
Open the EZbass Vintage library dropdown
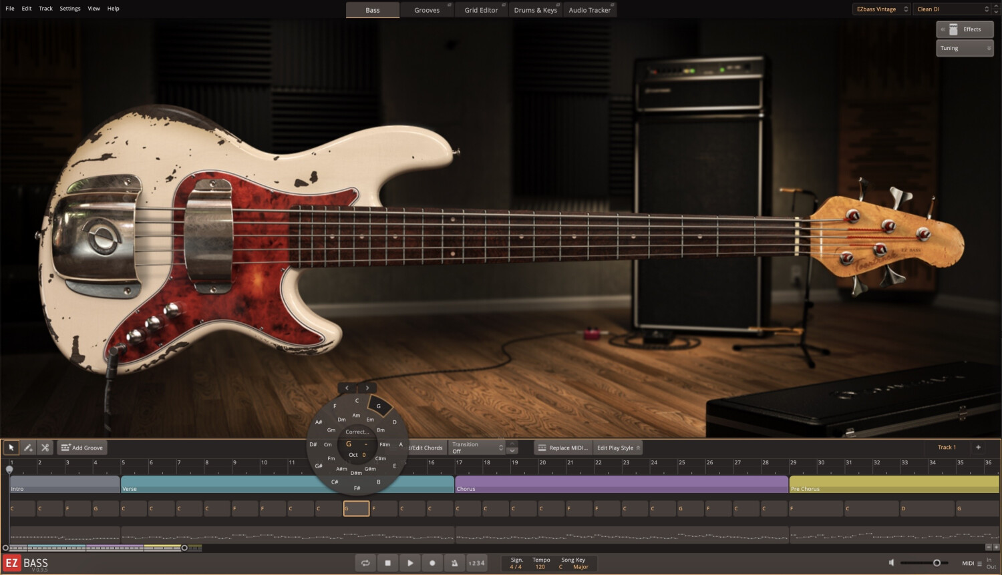click(x=882, y=9)
